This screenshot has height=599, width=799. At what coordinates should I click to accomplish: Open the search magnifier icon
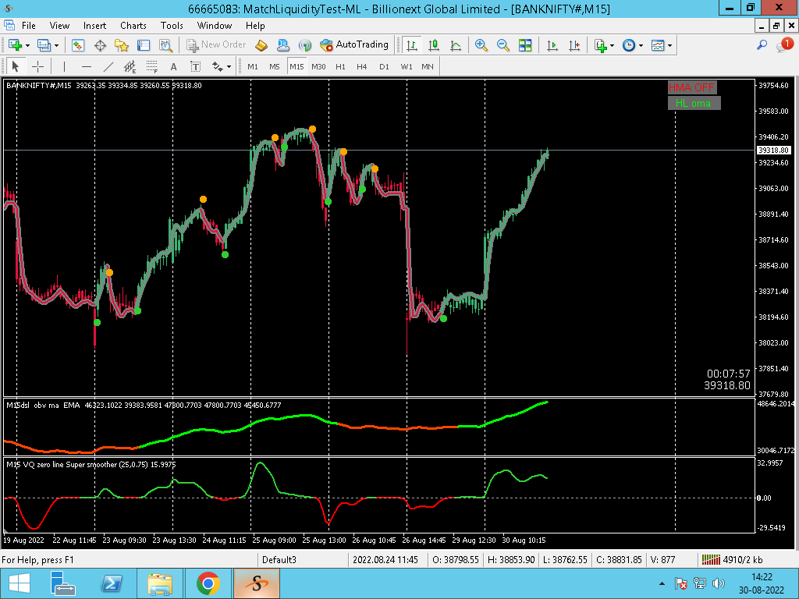click(762, 45)
